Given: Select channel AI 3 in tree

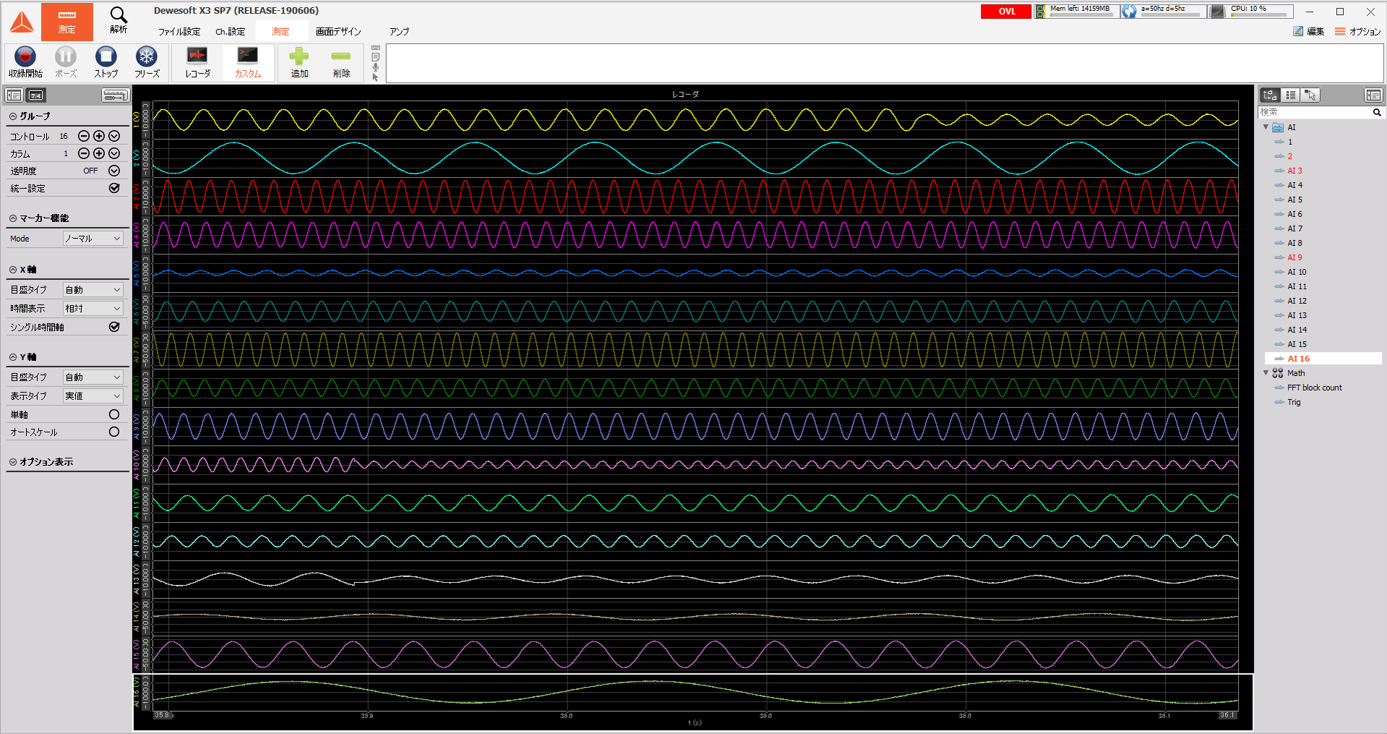Looking at the screenshot, I should (x=1294, y=171).
